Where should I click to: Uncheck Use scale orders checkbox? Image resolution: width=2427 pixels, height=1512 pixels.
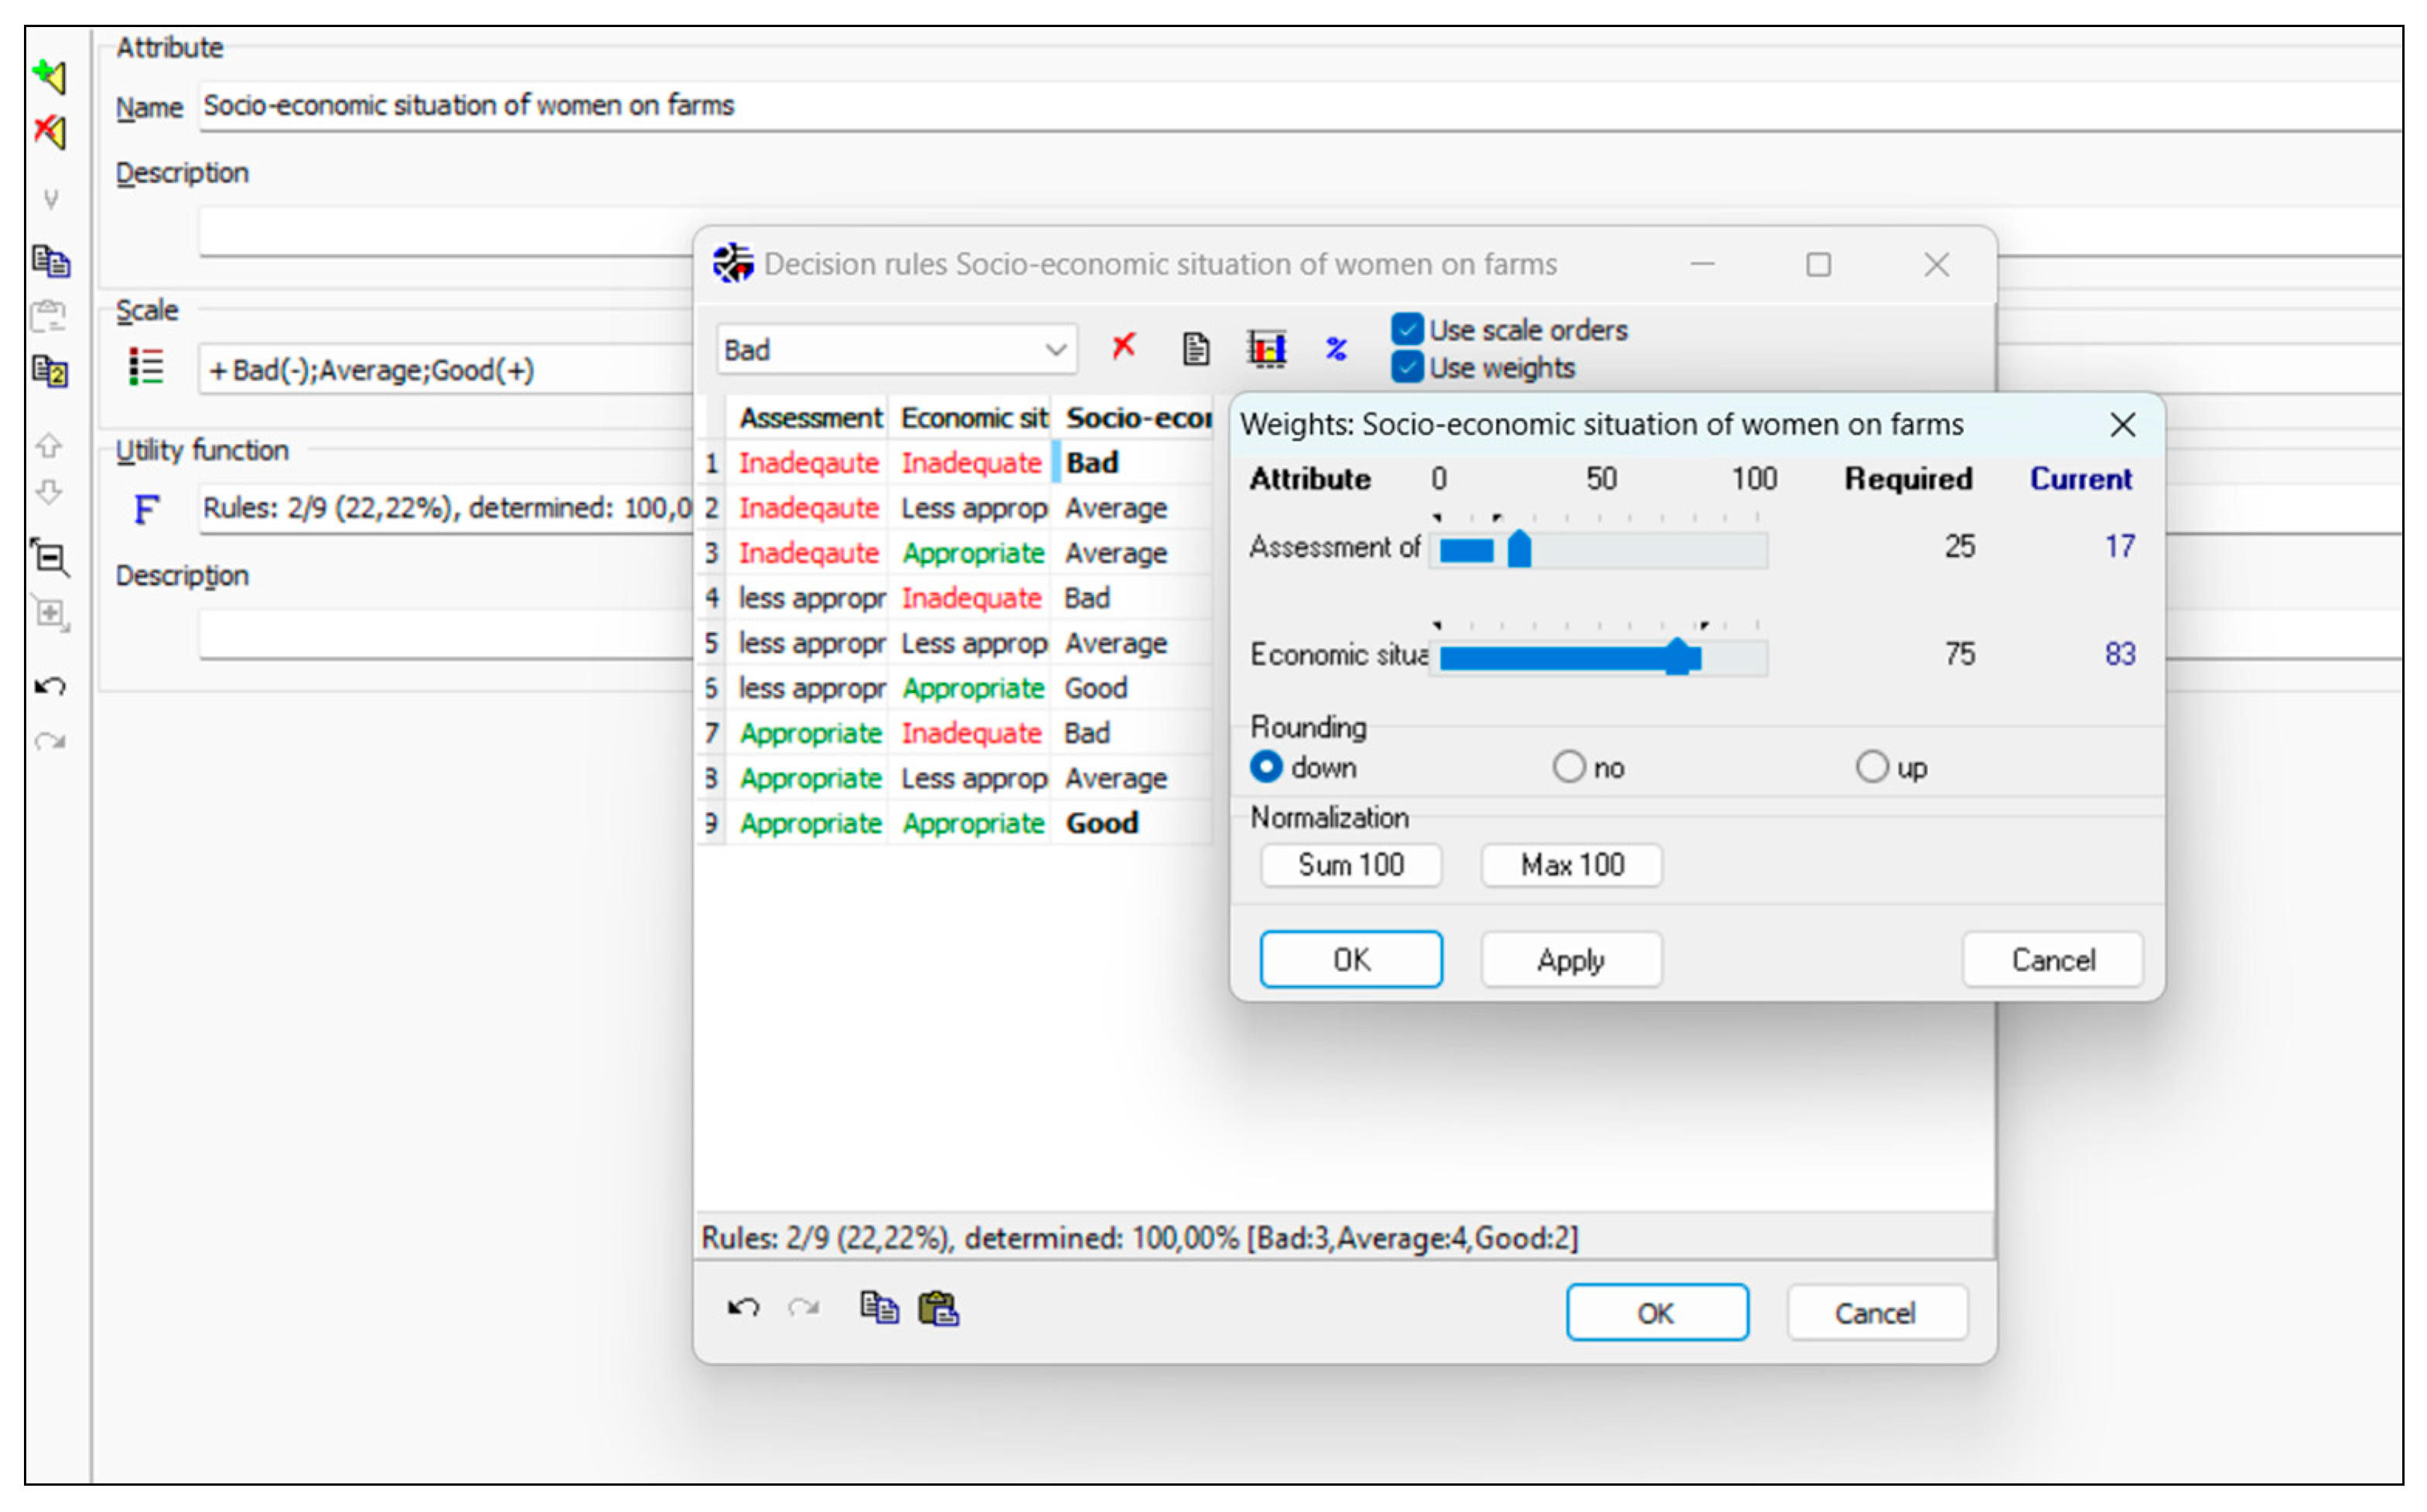pos(1406,329)
